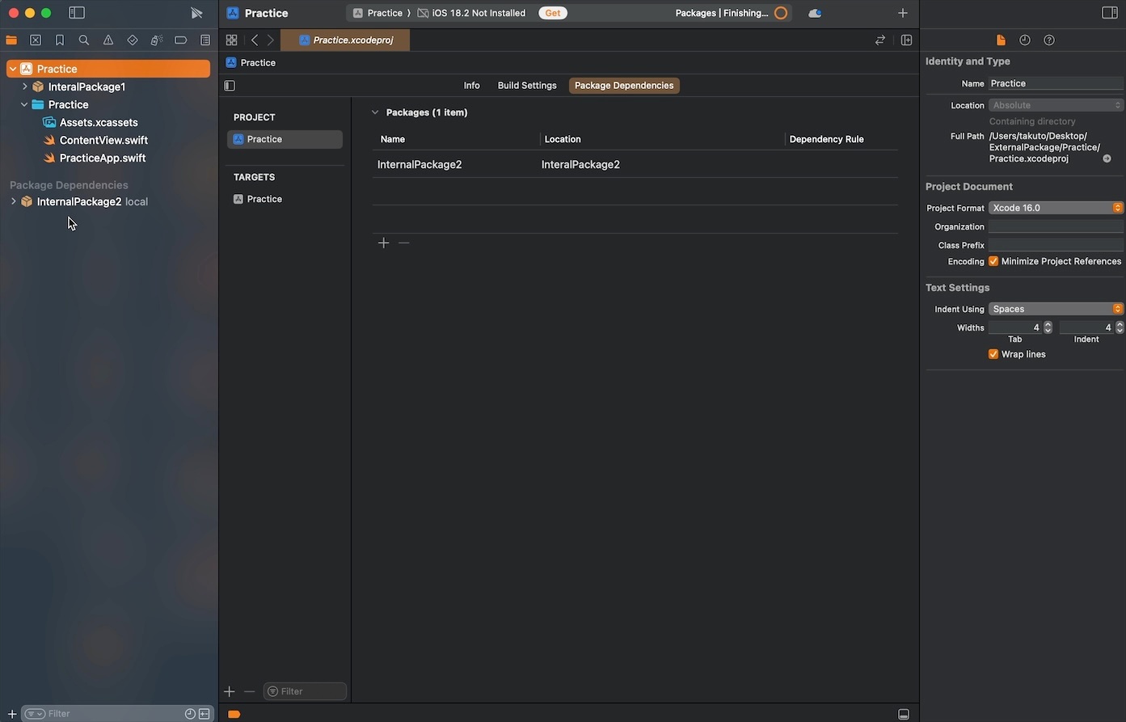The height and width of the screenshot is (722, 1126).
Task: Open the Indent Using dropdown
Action: [x=1056, y=309]
